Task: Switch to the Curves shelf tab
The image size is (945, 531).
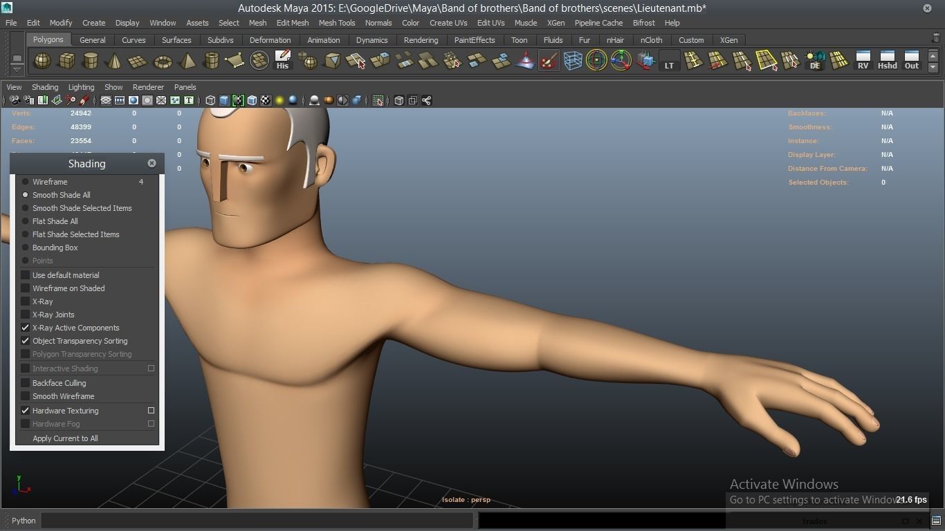Action: tap(134, 40)
